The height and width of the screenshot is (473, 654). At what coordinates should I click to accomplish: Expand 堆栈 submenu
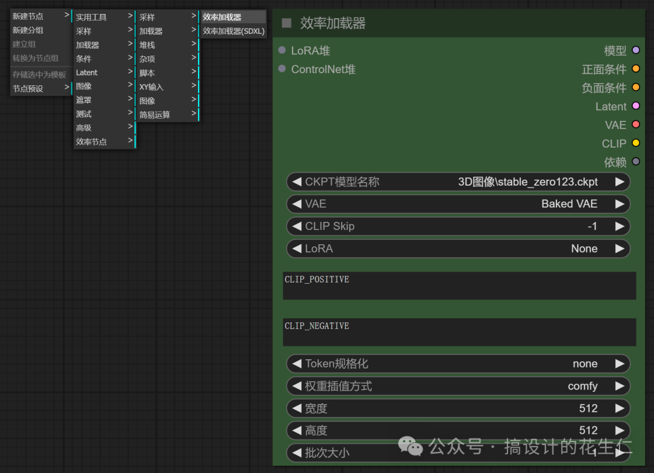pos(168,45)
